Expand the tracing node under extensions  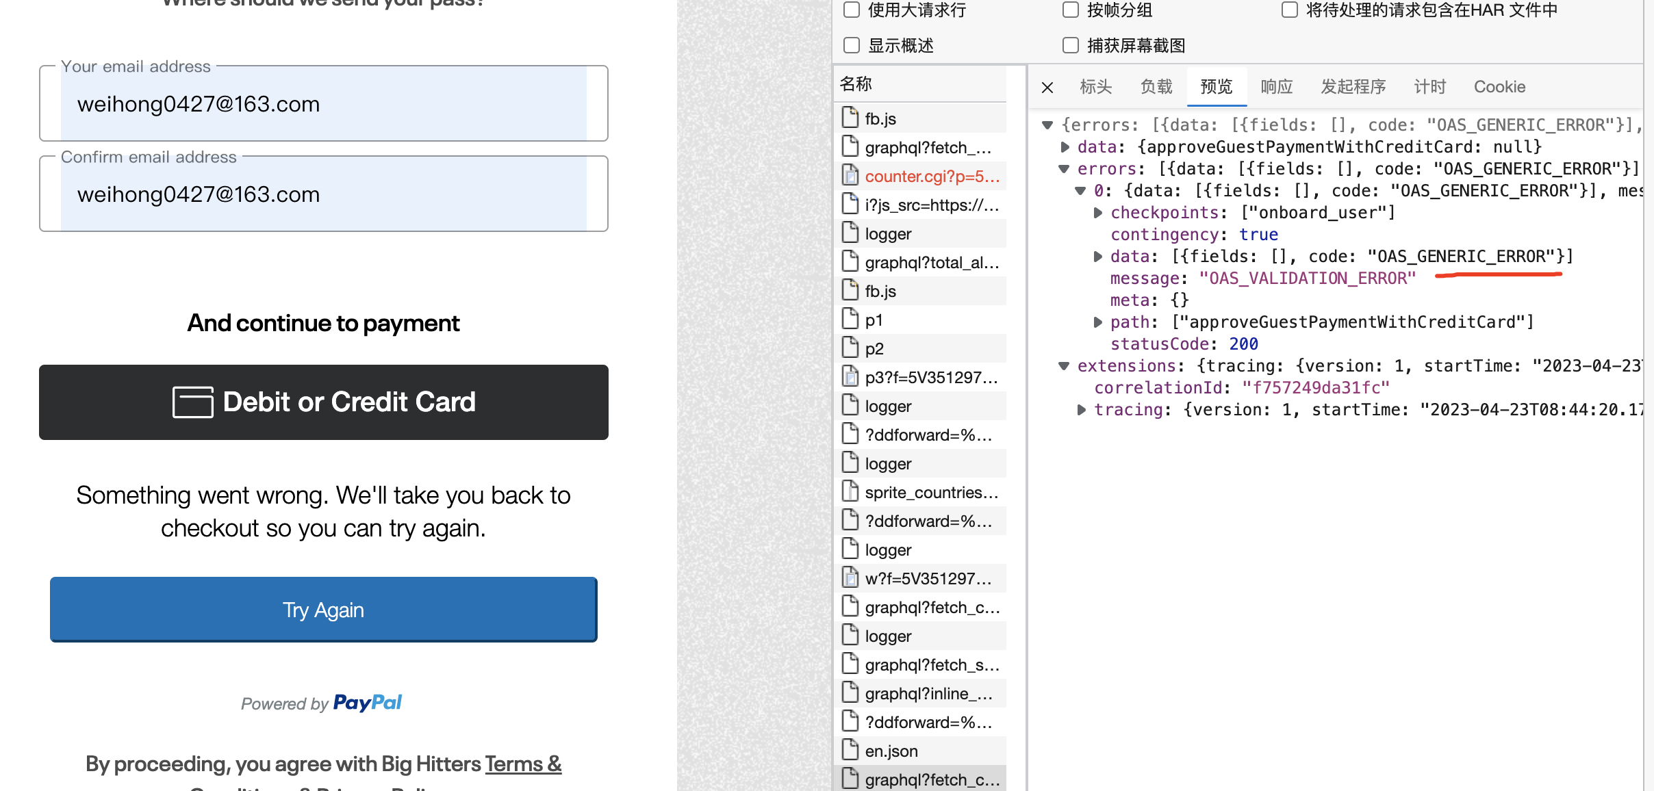(x=1082, y=410)
